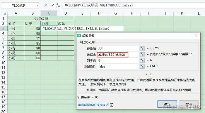Click the 匹配条件 field containing false
The image size is (205, 113).
coord(118,67)
